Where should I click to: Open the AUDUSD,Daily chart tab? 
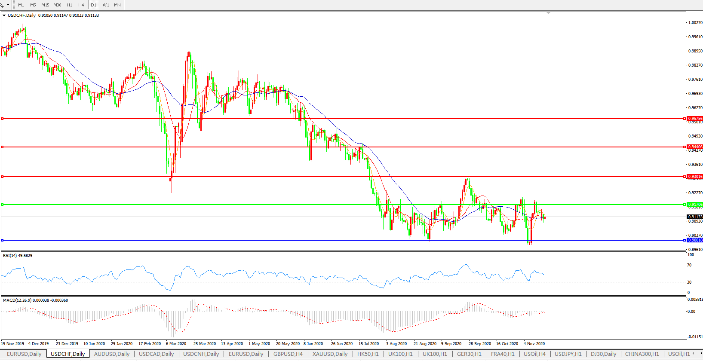point(111,354)
